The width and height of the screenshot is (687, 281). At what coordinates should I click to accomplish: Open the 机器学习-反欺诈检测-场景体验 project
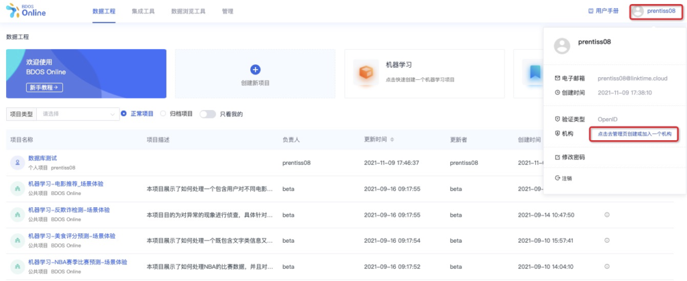click(x=69, y=210)
